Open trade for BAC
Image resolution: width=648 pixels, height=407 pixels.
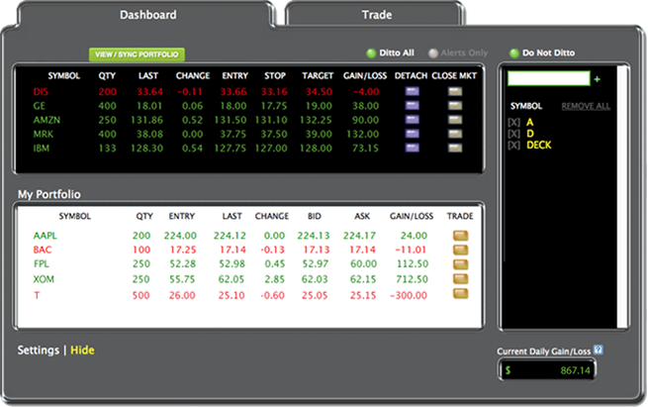coord(460,250)
